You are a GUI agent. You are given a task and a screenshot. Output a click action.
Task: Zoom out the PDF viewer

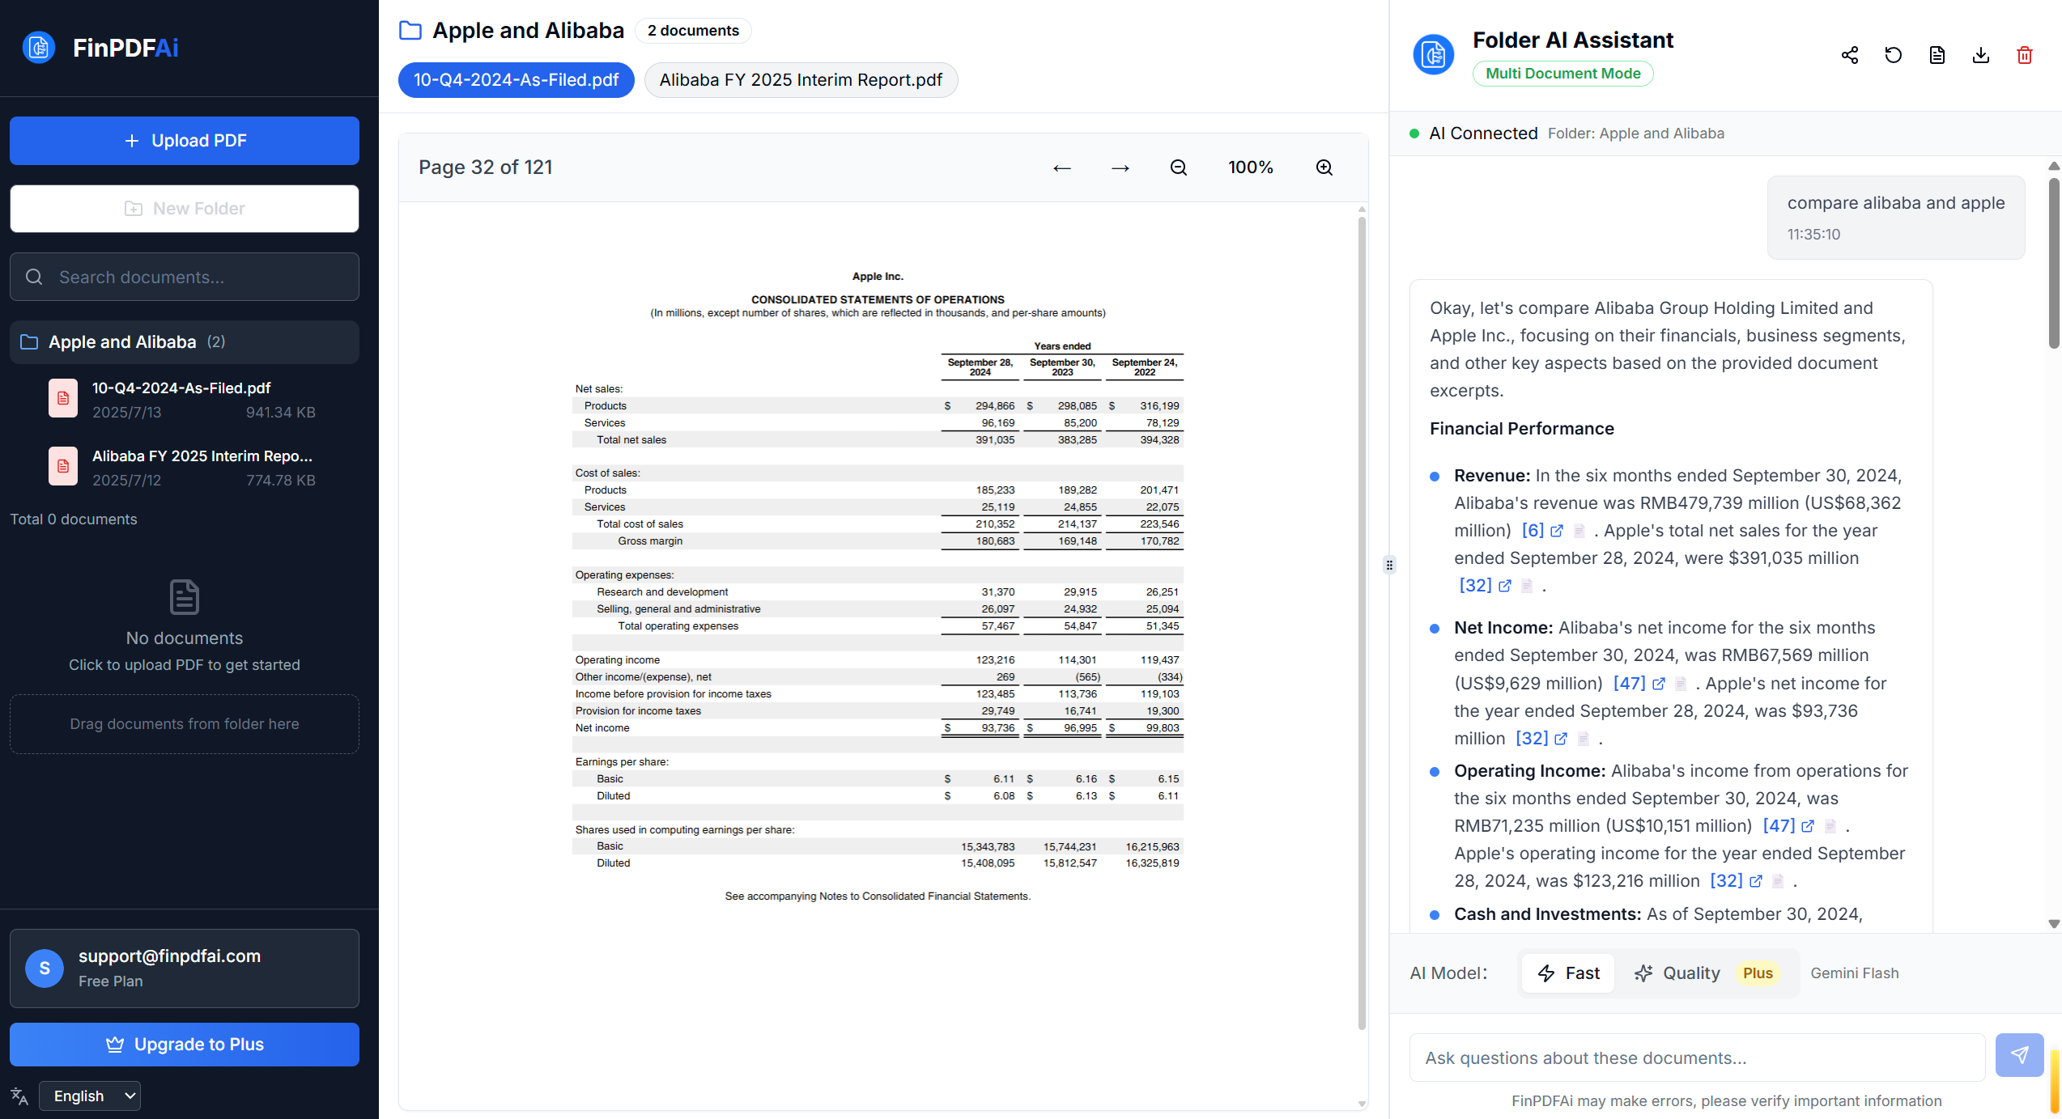point(1179,167)
